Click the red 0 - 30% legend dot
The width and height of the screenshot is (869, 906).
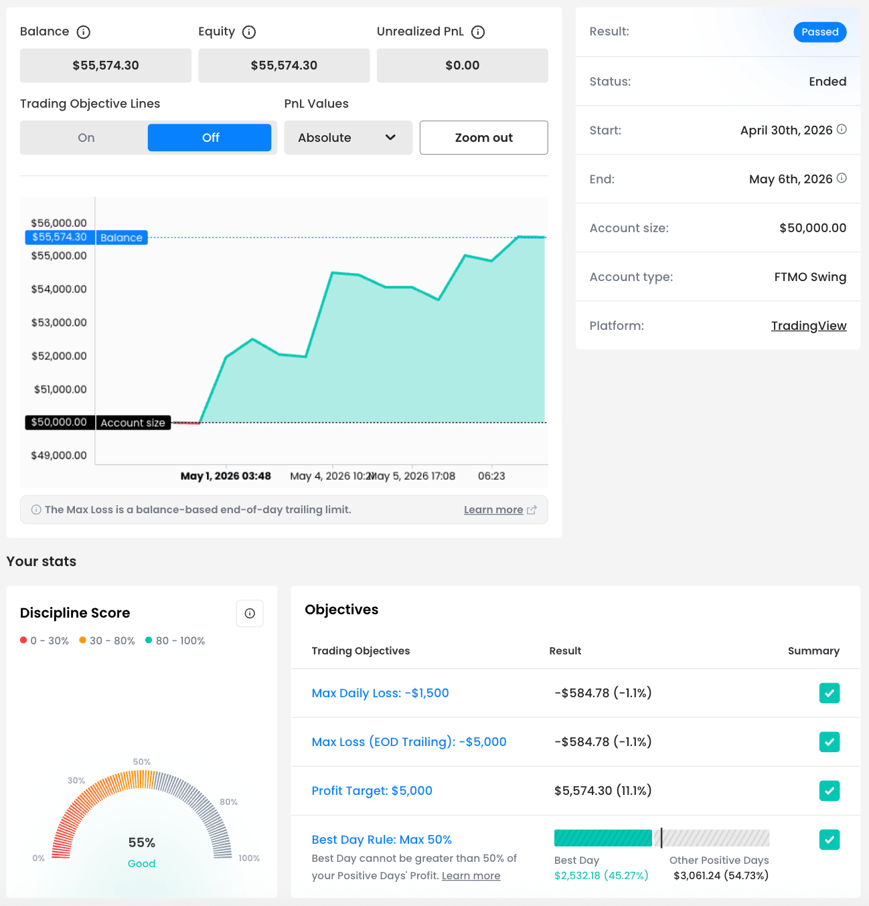pyautogui.click(x=23, y=640)
